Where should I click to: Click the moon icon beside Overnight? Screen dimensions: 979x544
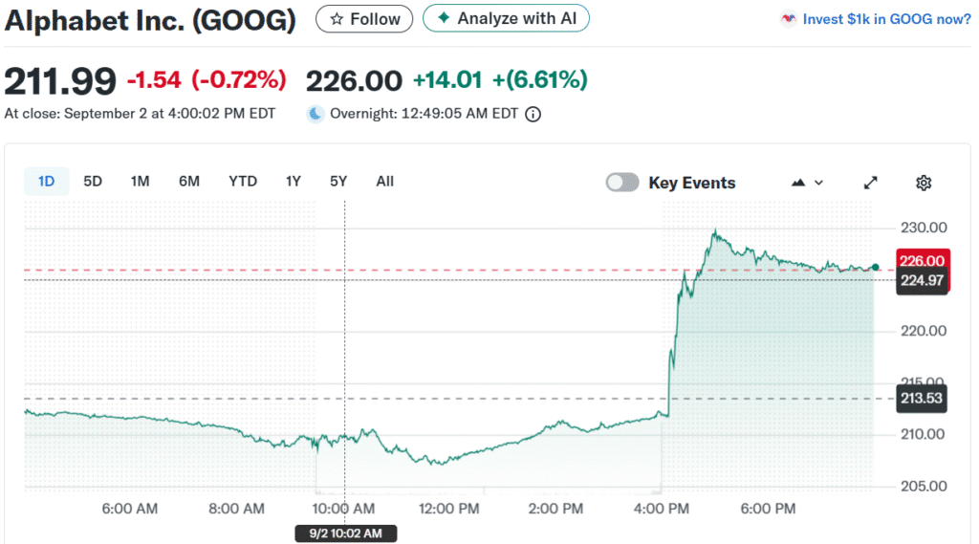point(315,114)
